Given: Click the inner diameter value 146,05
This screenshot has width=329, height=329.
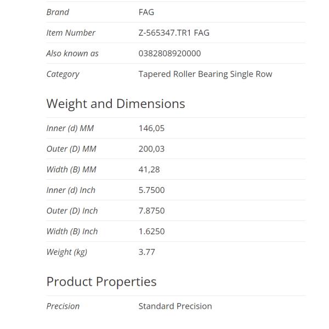Looking at the screenshot, I should pos(151,128).
